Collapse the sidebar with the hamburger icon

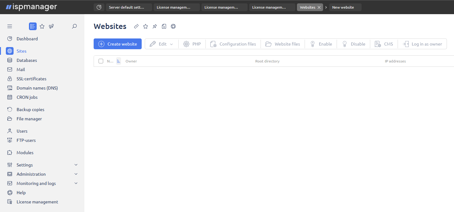10,26
